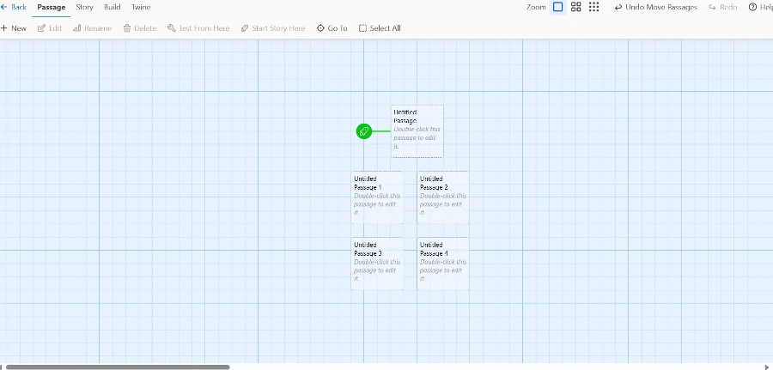Select Untitled Passage 3 card
The image size is (773, 370).
[377, 264]
